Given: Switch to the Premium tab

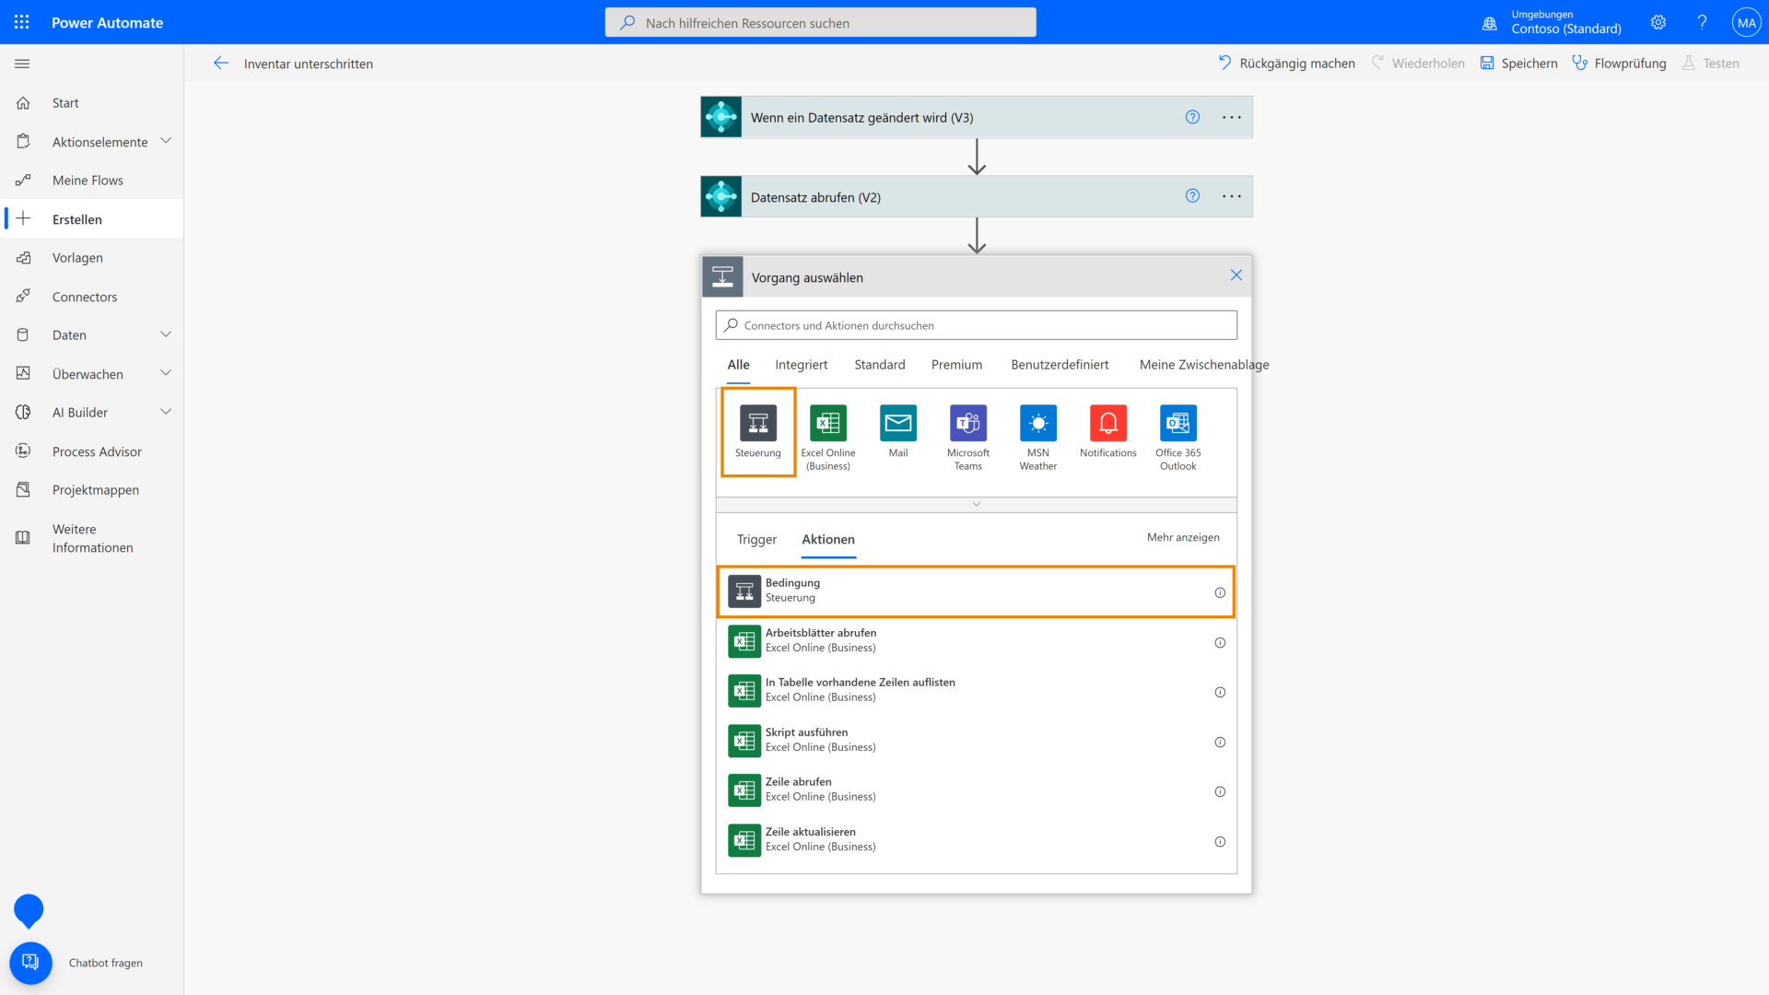Looking at the screenshot, I should (956, 364).
